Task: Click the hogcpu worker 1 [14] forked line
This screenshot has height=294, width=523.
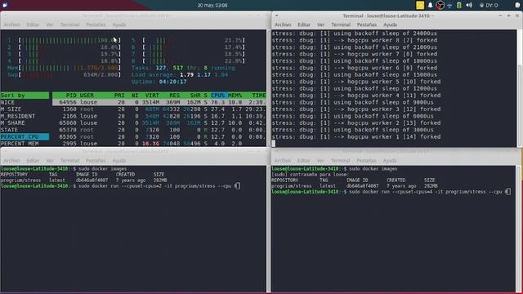Action: [x=356, y=136]
